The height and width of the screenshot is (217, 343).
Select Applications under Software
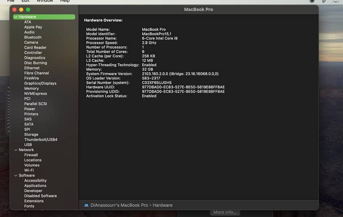point(35,185)
